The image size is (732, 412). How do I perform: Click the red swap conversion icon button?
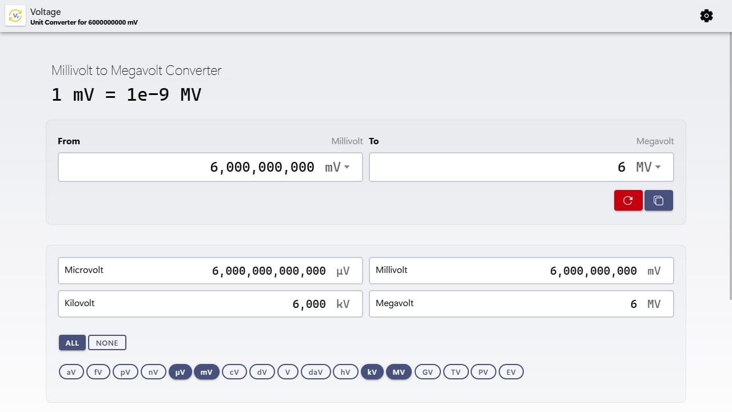[x=628, y=200]
